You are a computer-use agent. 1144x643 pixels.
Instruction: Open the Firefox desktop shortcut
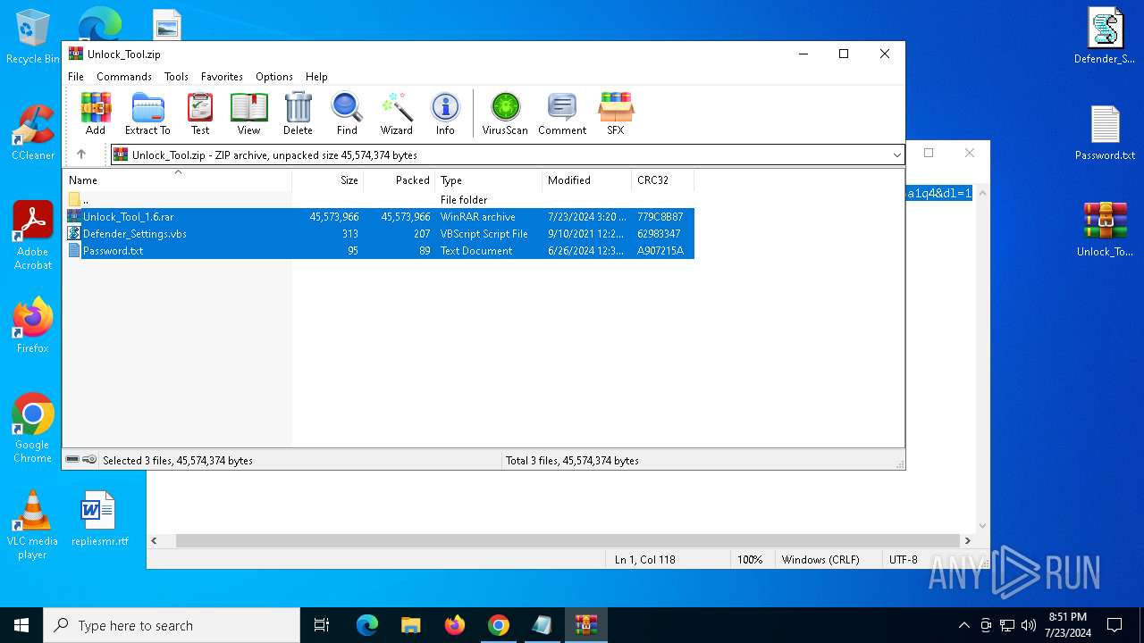pyautogui.click(x=33, y=326)
